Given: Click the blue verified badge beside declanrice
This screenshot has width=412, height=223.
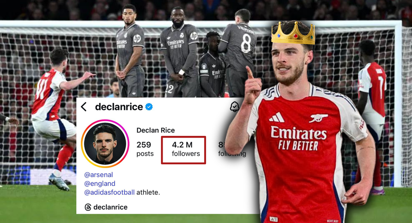Looking at the screenshot, I should click(x=149, y=107).
